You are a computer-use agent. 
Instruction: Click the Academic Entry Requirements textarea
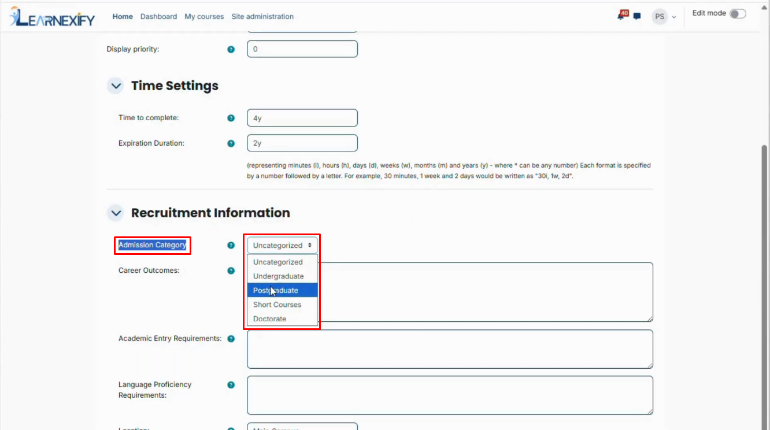coord(450,349)
